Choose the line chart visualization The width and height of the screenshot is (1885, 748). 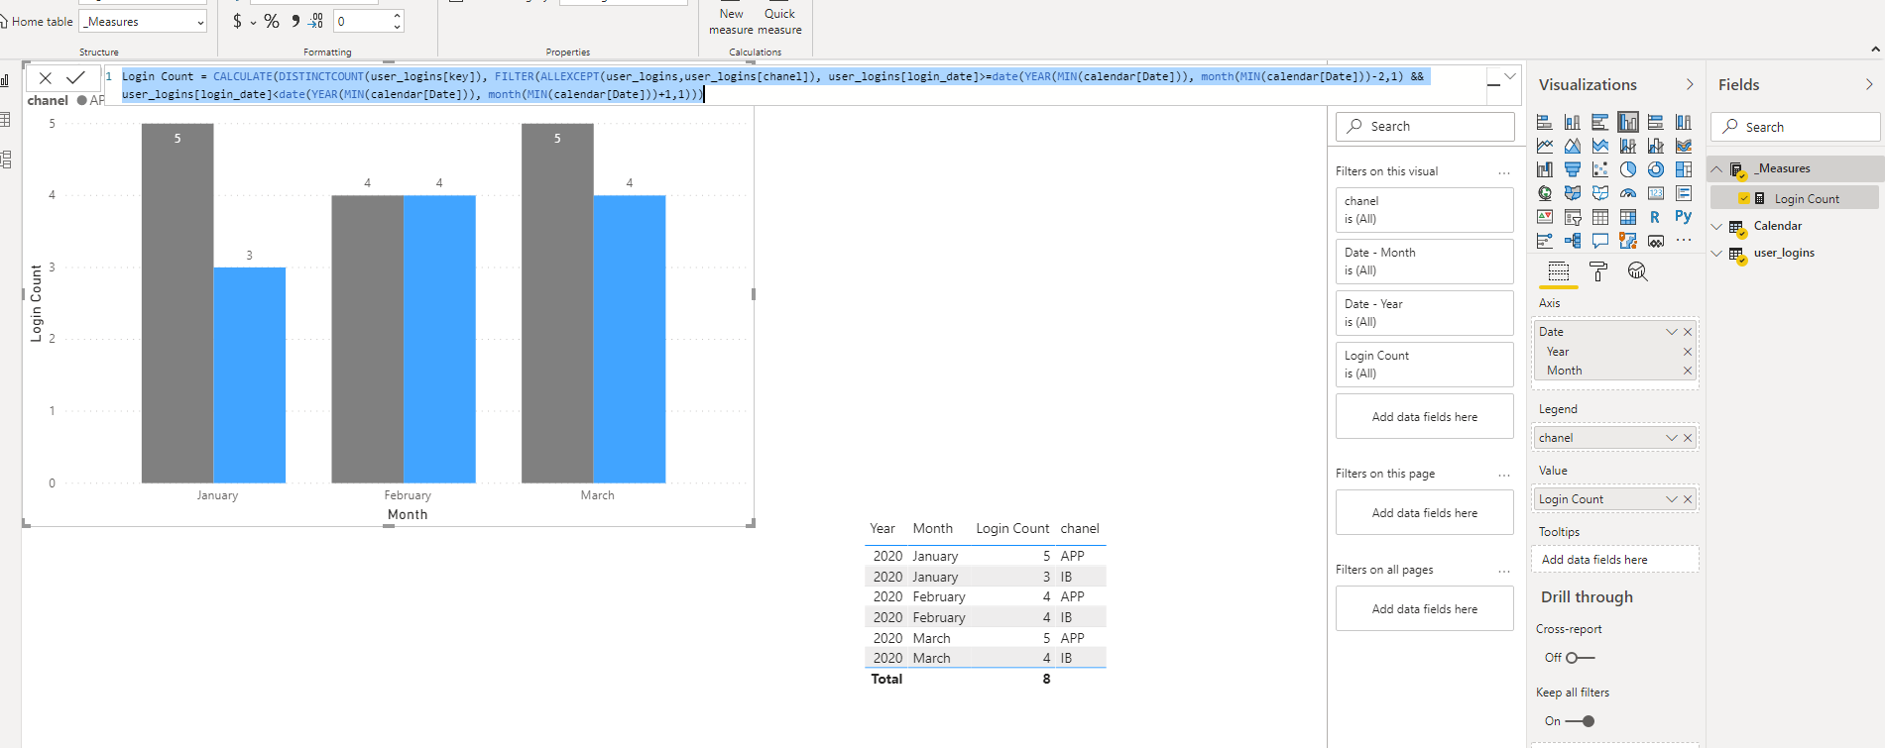1545,146
